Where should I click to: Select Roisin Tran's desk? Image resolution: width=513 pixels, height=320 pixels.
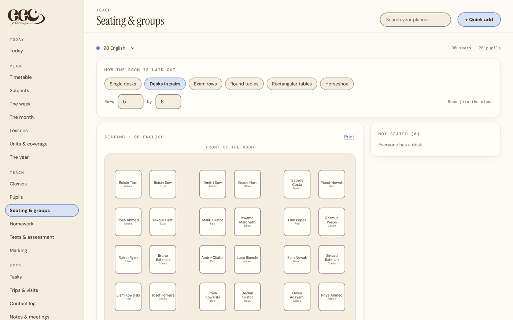[128, 184]
